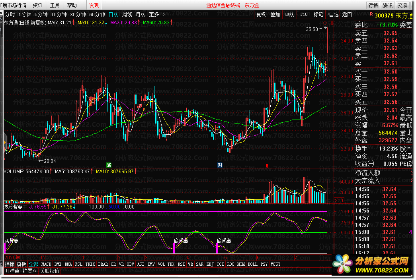Click the 模板 tab at bottom
416x280 pixels.
click(21, 264)
